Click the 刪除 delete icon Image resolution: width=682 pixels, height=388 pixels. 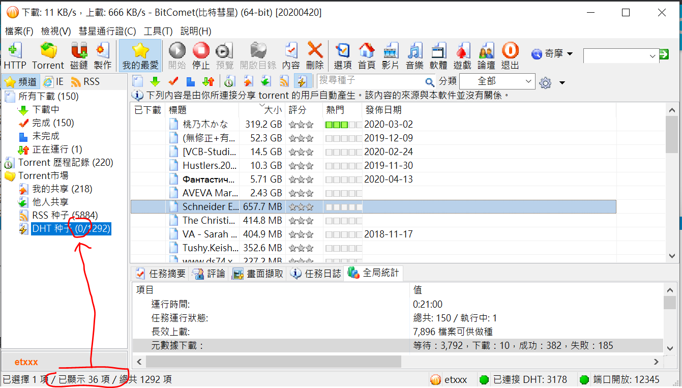click(315, 56)
